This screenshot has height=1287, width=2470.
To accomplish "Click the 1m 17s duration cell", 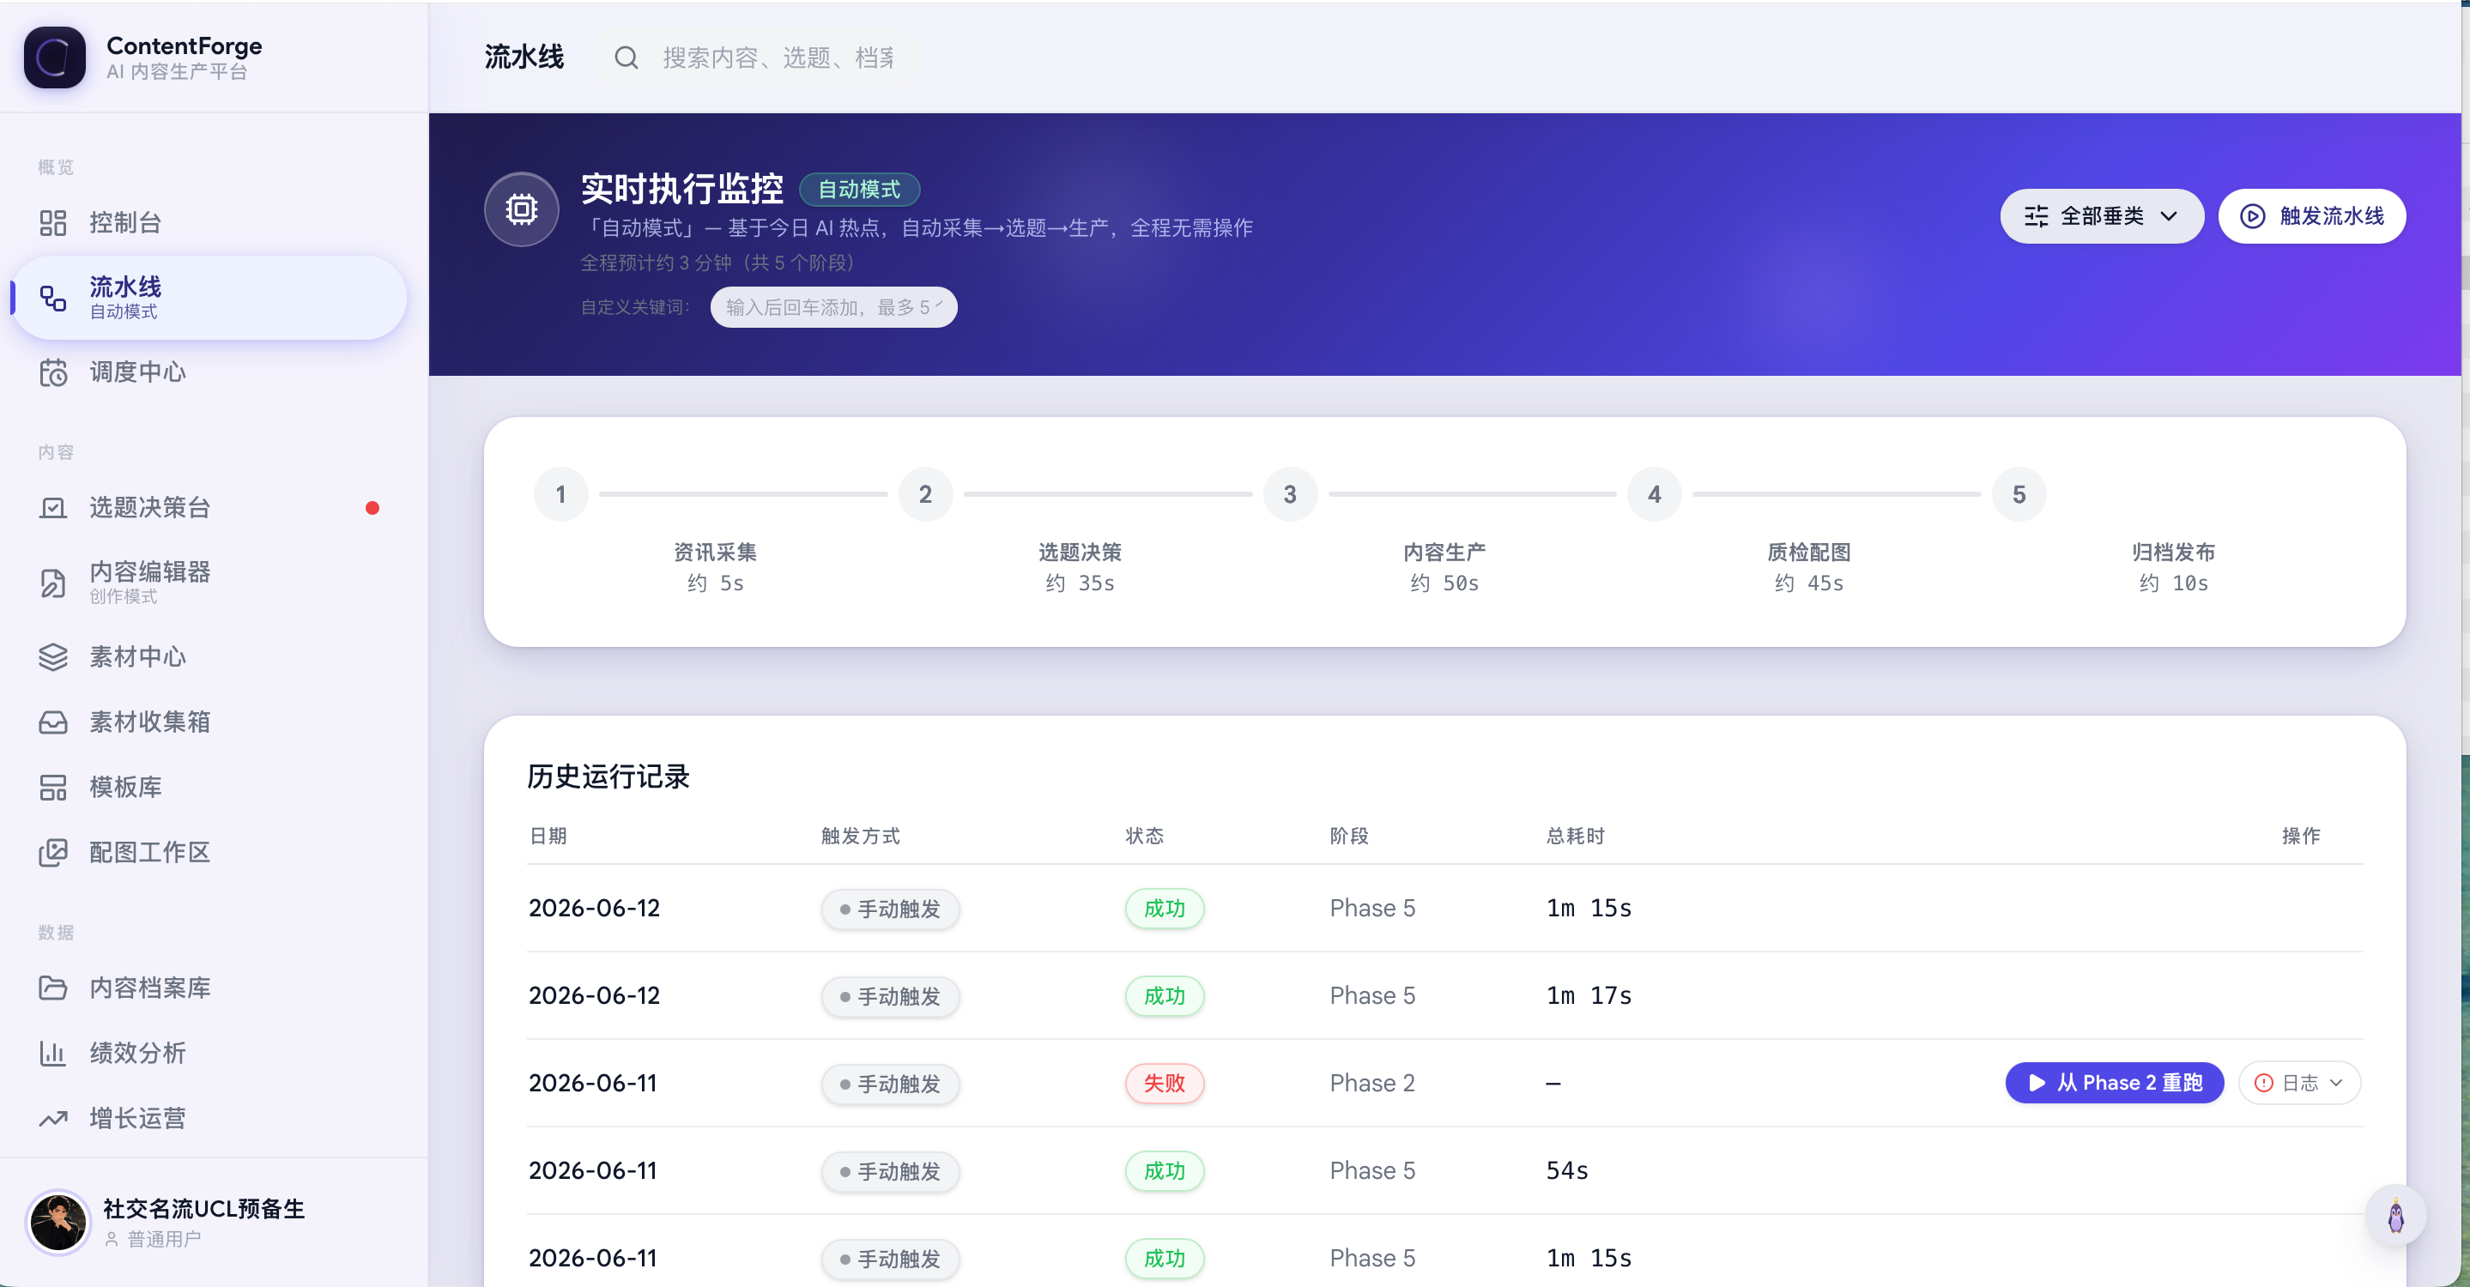I will 1589,995.
